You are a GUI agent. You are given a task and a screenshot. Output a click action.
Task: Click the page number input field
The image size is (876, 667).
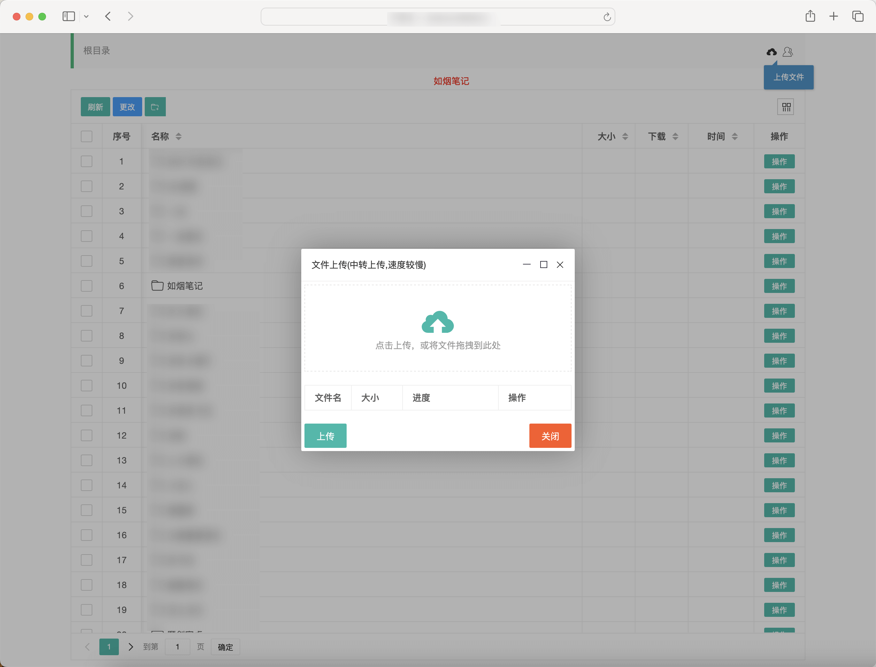click(178, 647)
